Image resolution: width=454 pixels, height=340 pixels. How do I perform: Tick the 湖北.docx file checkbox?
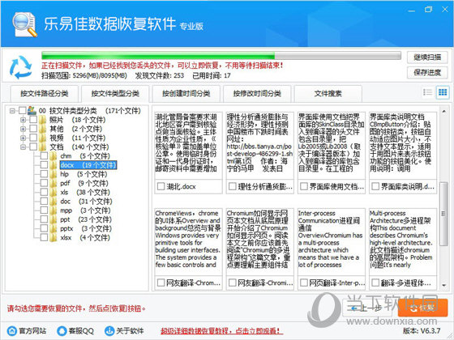[161, 186]
